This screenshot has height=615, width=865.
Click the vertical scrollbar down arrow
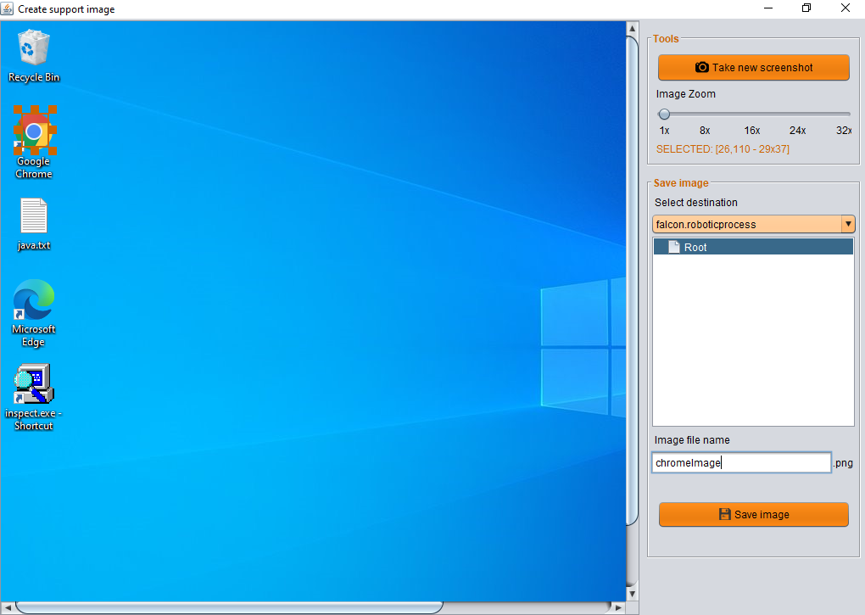[x=632, y=593]
